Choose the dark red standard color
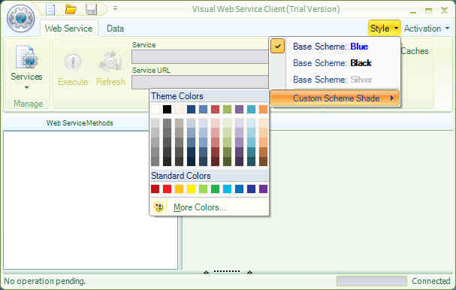The image size is (456, 290). click(156, 189)
